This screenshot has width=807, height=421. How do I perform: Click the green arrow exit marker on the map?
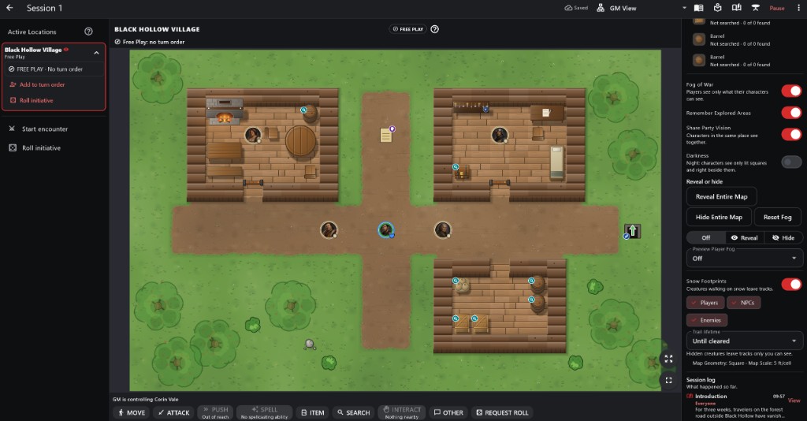[x=633, y=231]
